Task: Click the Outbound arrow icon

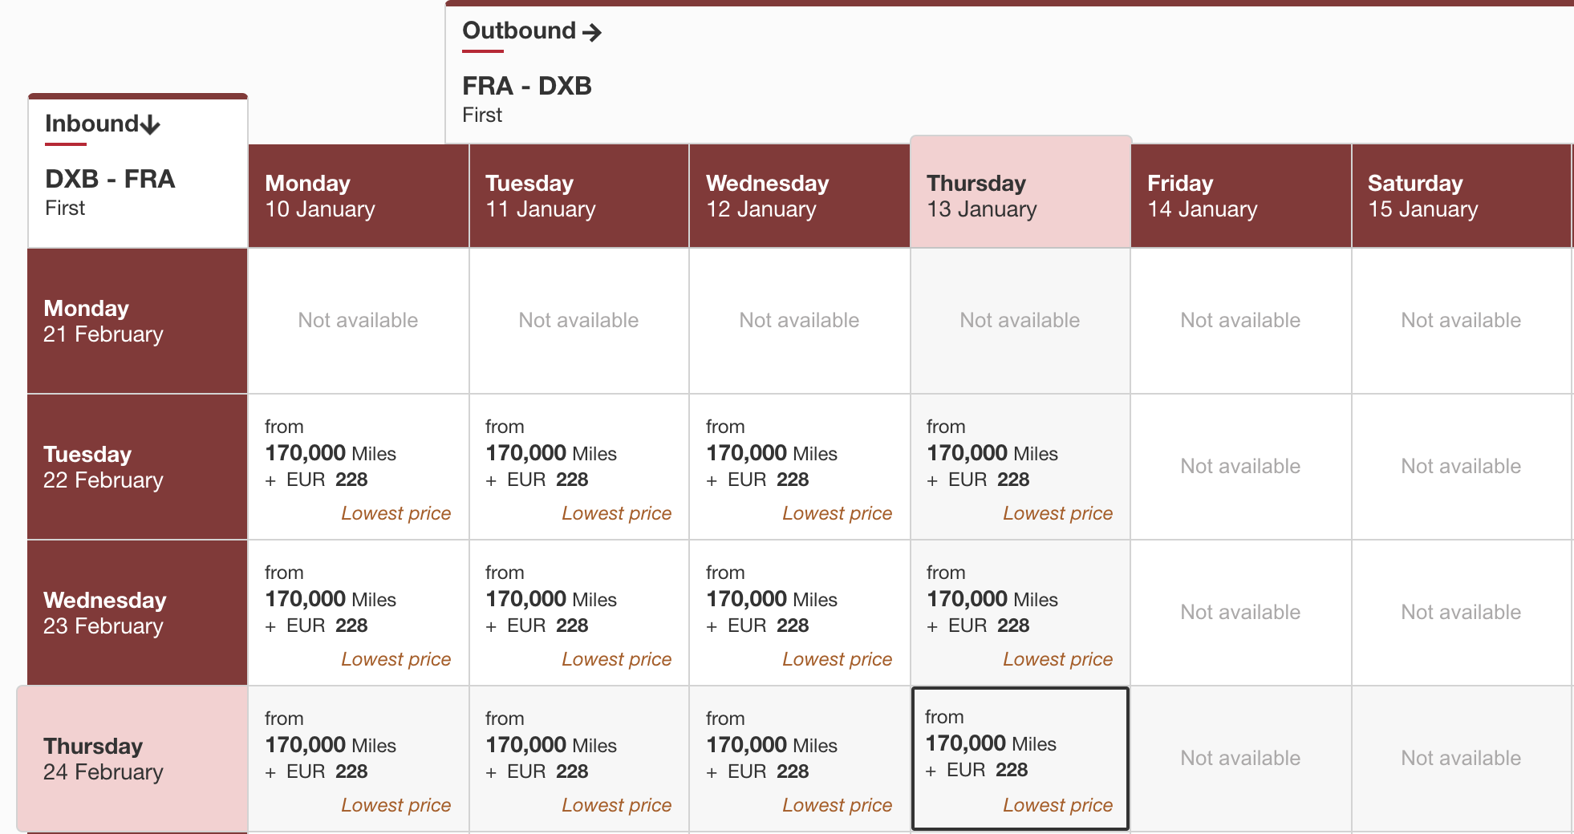Action: click(592, 32)
